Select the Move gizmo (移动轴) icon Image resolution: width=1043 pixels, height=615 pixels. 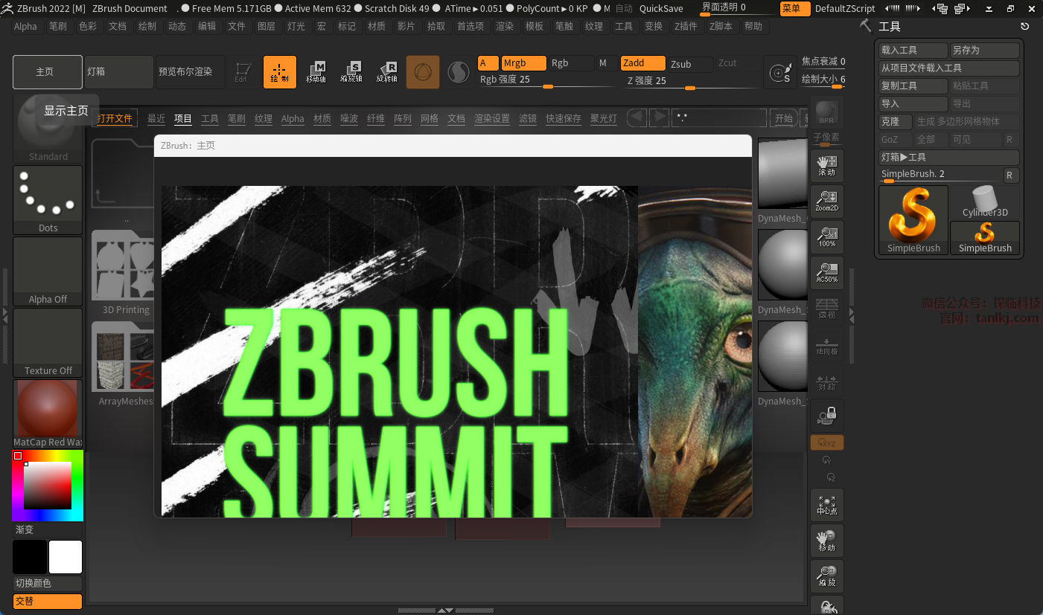tap(316, 72)
